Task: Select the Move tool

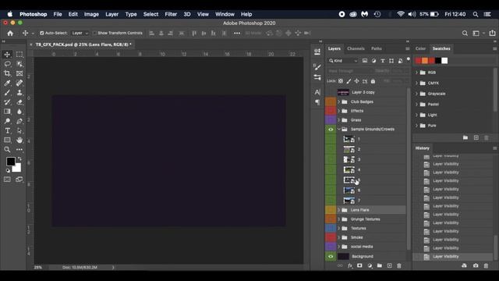Action: [x=7, y=55]
